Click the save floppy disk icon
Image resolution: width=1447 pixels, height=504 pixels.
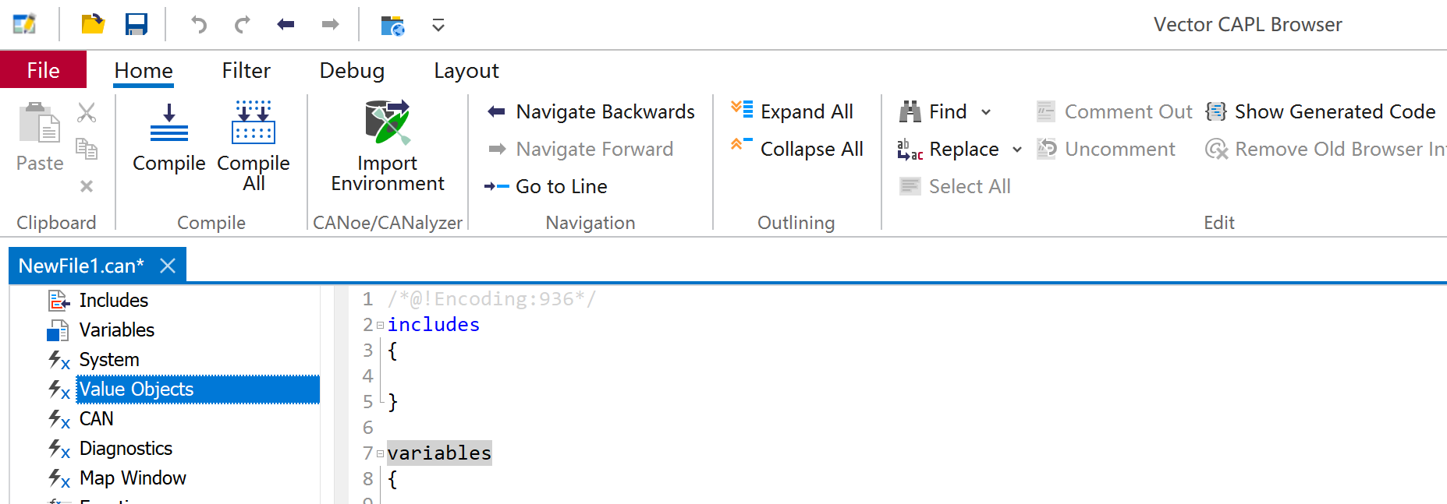pyautogui.click(x=137, y=25)
